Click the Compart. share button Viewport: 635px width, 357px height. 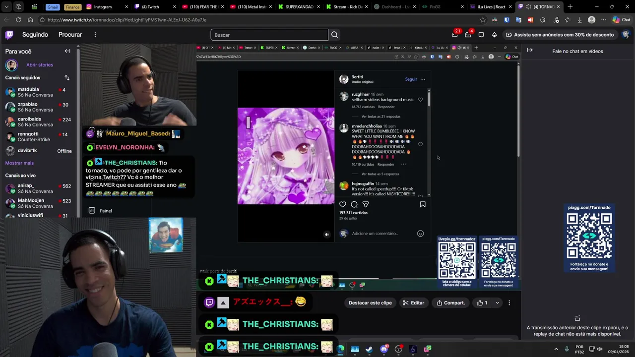451,303
